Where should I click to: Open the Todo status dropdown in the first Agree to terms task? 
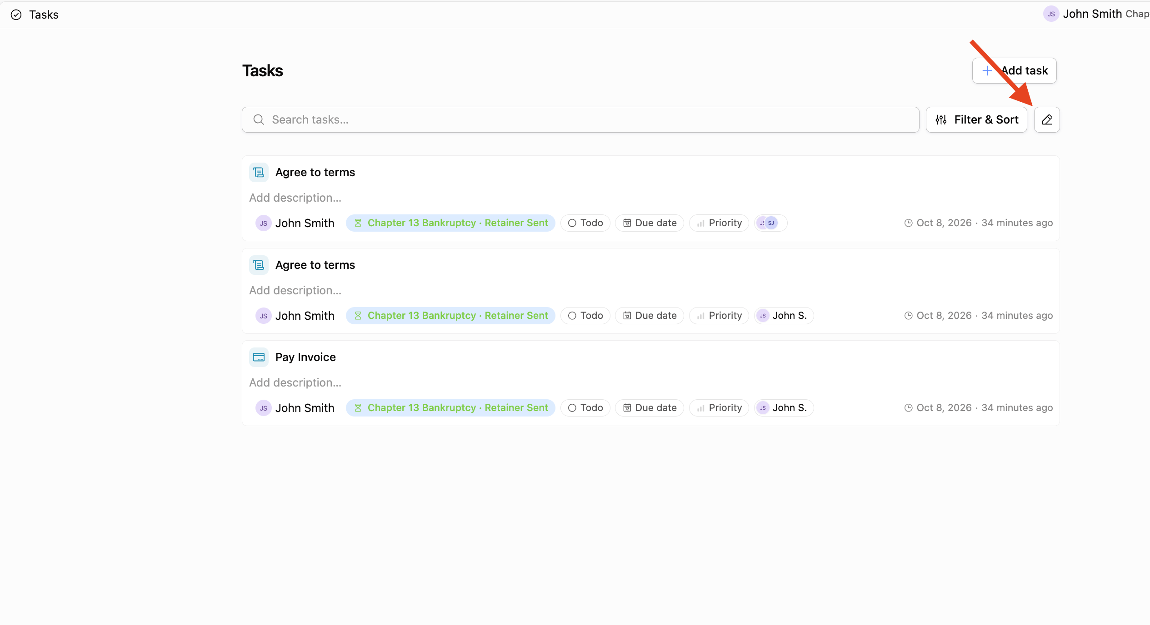(x=585, y=223)
